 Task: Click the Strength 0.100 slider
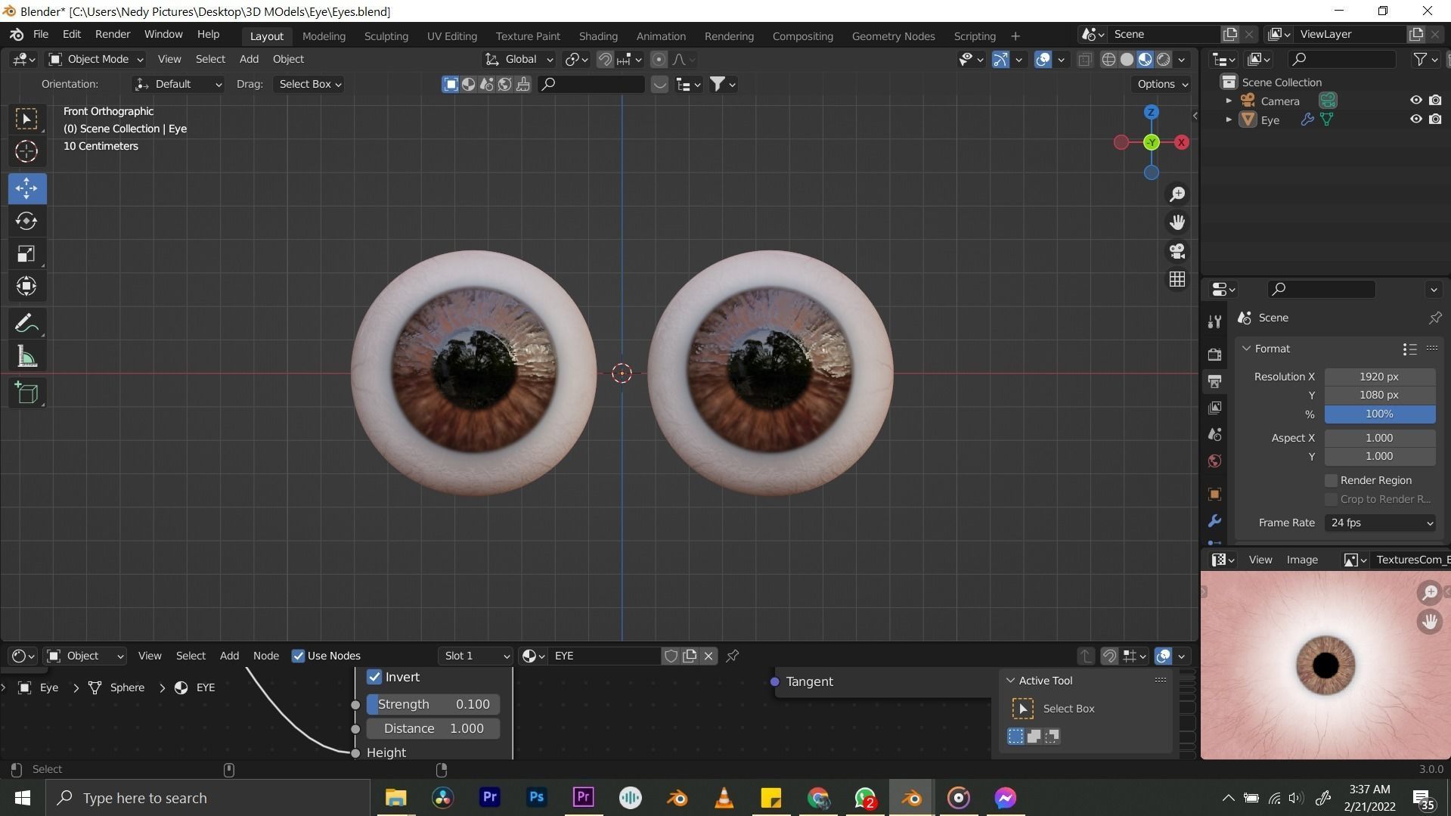click(x=433, y=704)
